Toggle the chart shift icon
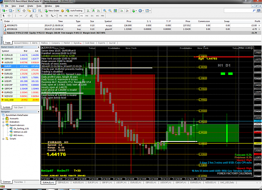The height and width of the screenshot is (190, 262). pos(127,11)
